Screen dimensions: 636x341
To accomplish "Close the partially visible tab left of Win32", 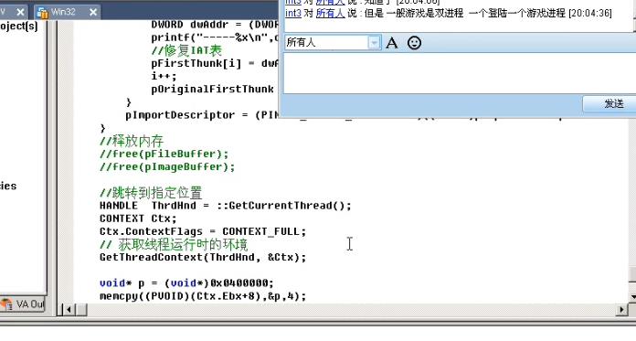I will 20,12.
